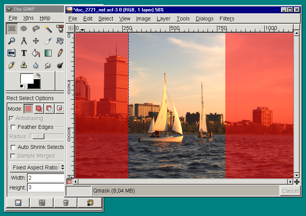Select the Dodge/Burn tool
Viewport: 306px width, 216px height.
point(60,65)
